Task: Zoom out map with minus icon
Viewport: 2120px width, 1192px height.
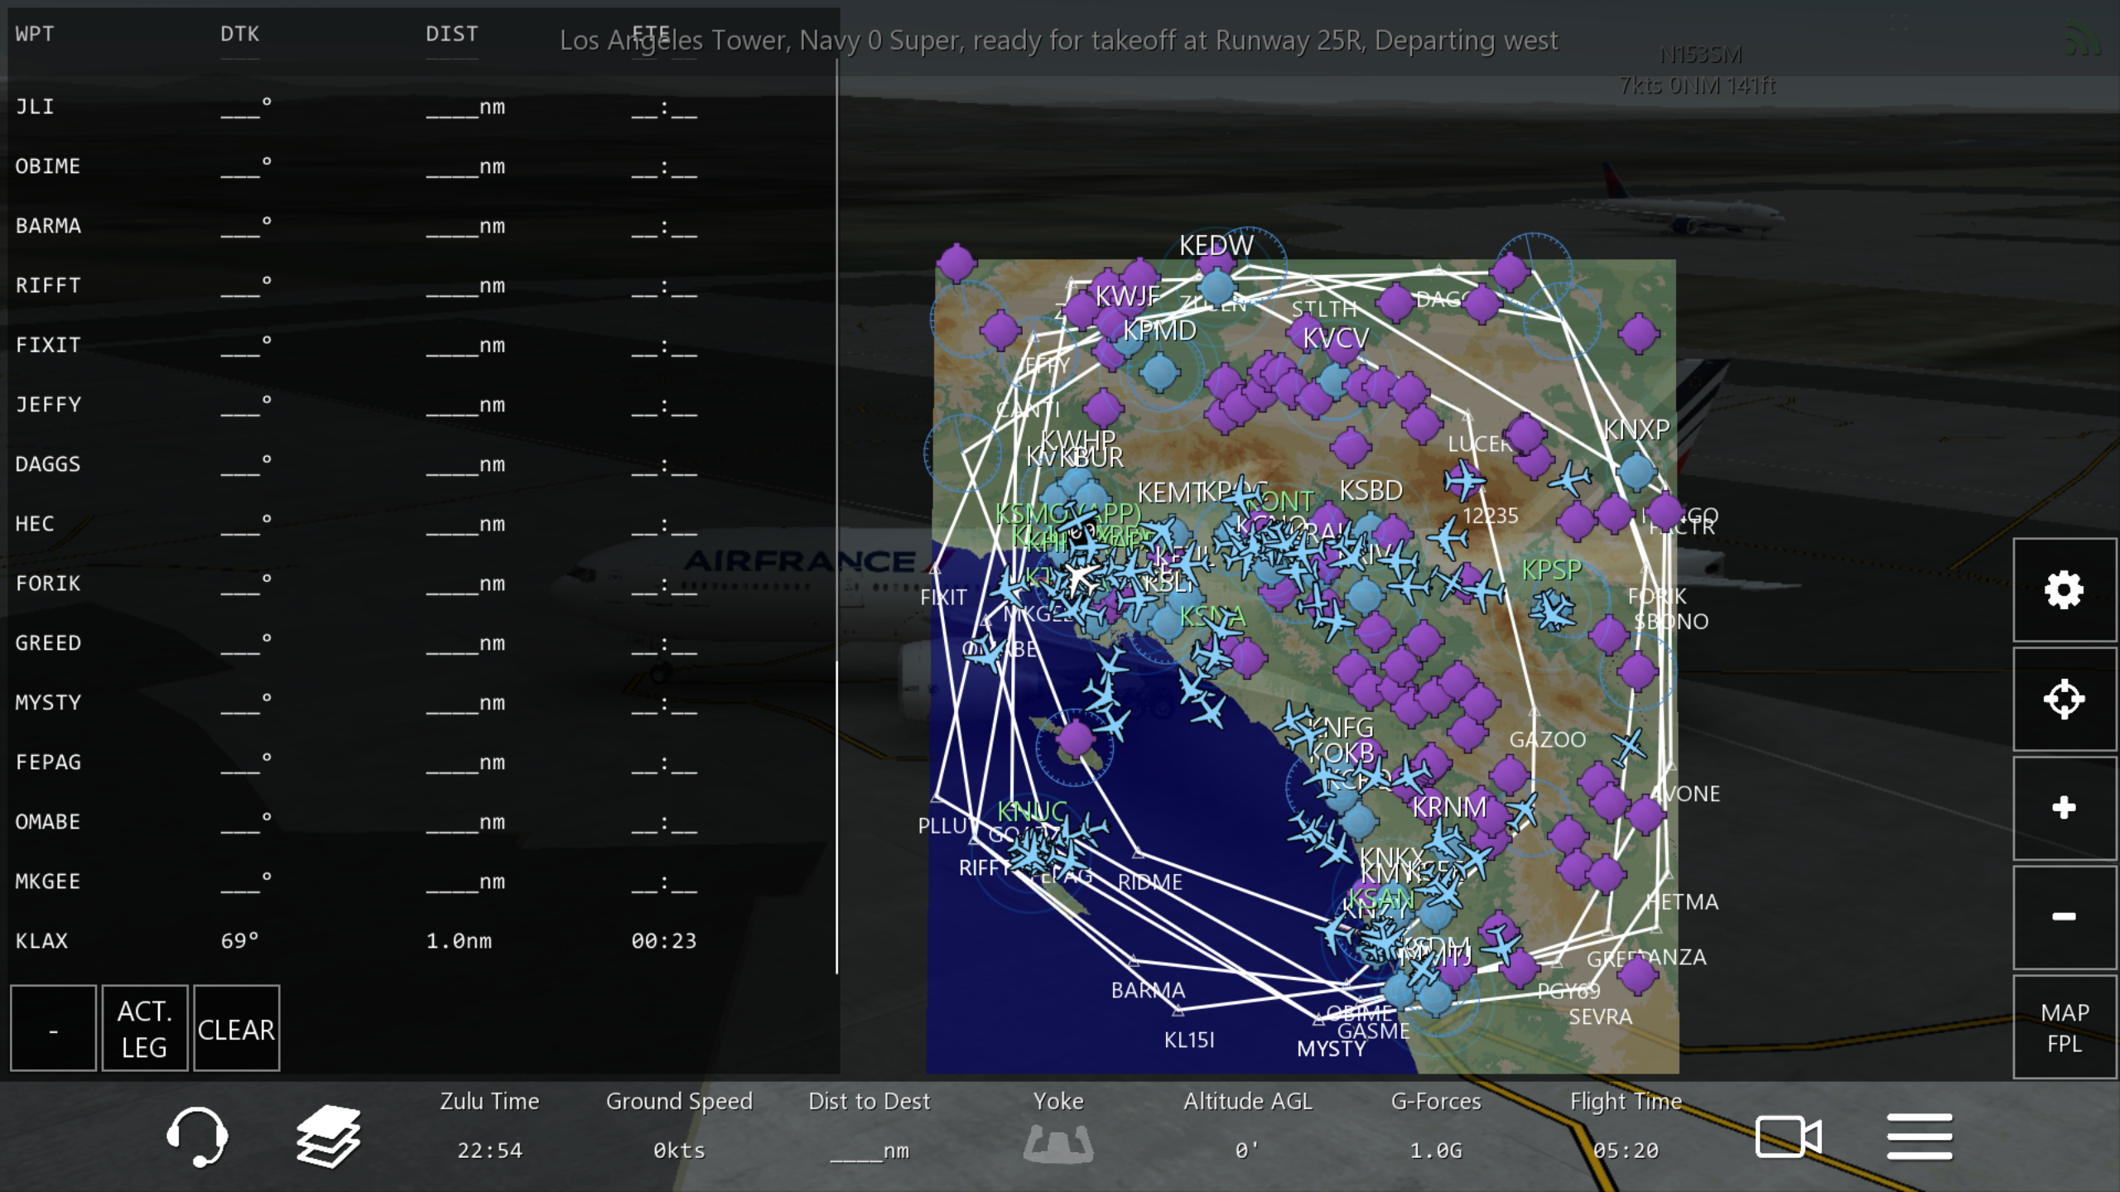Action: point(2063,916)
